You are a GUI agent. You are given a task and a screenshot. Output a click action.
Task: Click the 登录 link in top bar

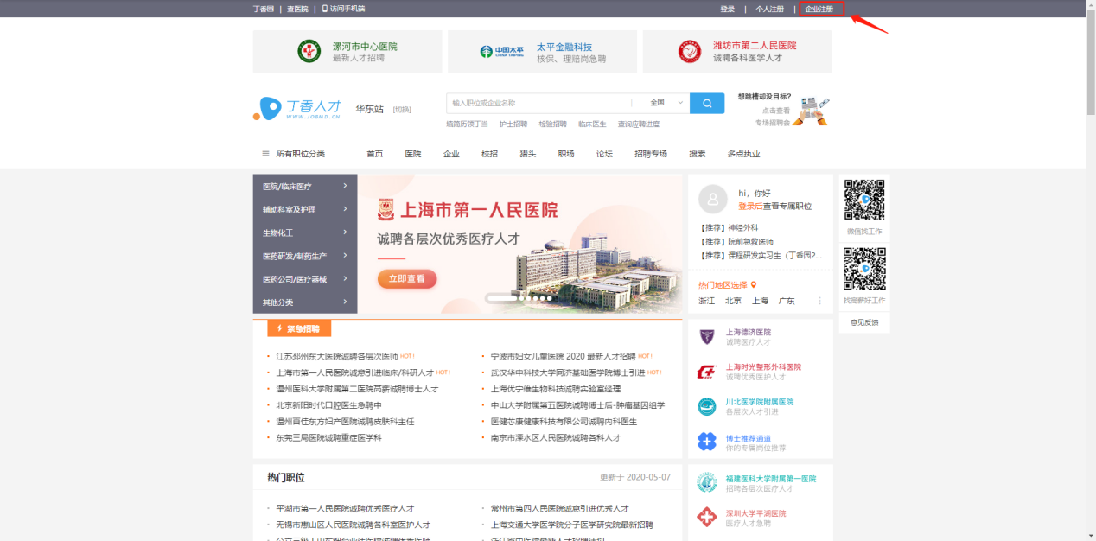point(728,9)
